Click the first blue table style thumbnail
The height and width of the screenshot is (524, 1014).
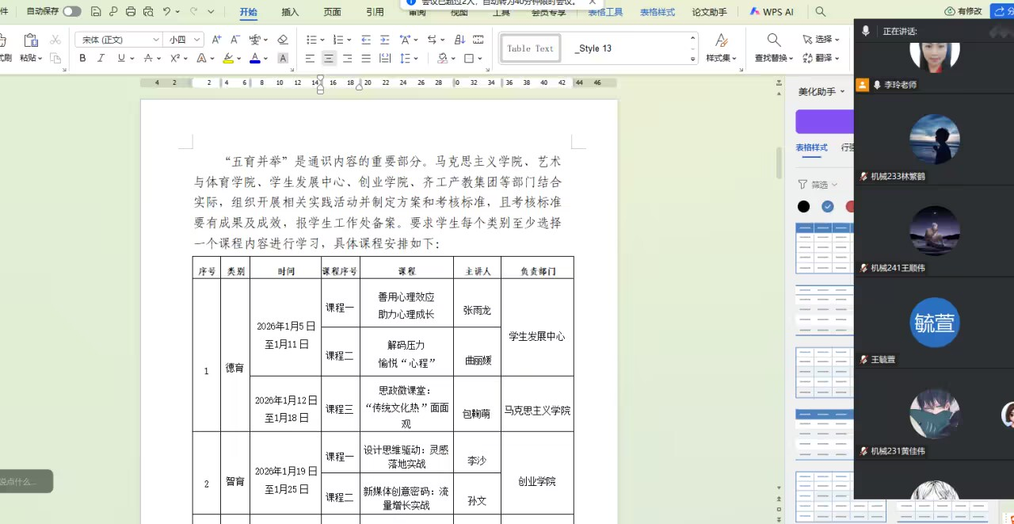[x=824, y=248]
